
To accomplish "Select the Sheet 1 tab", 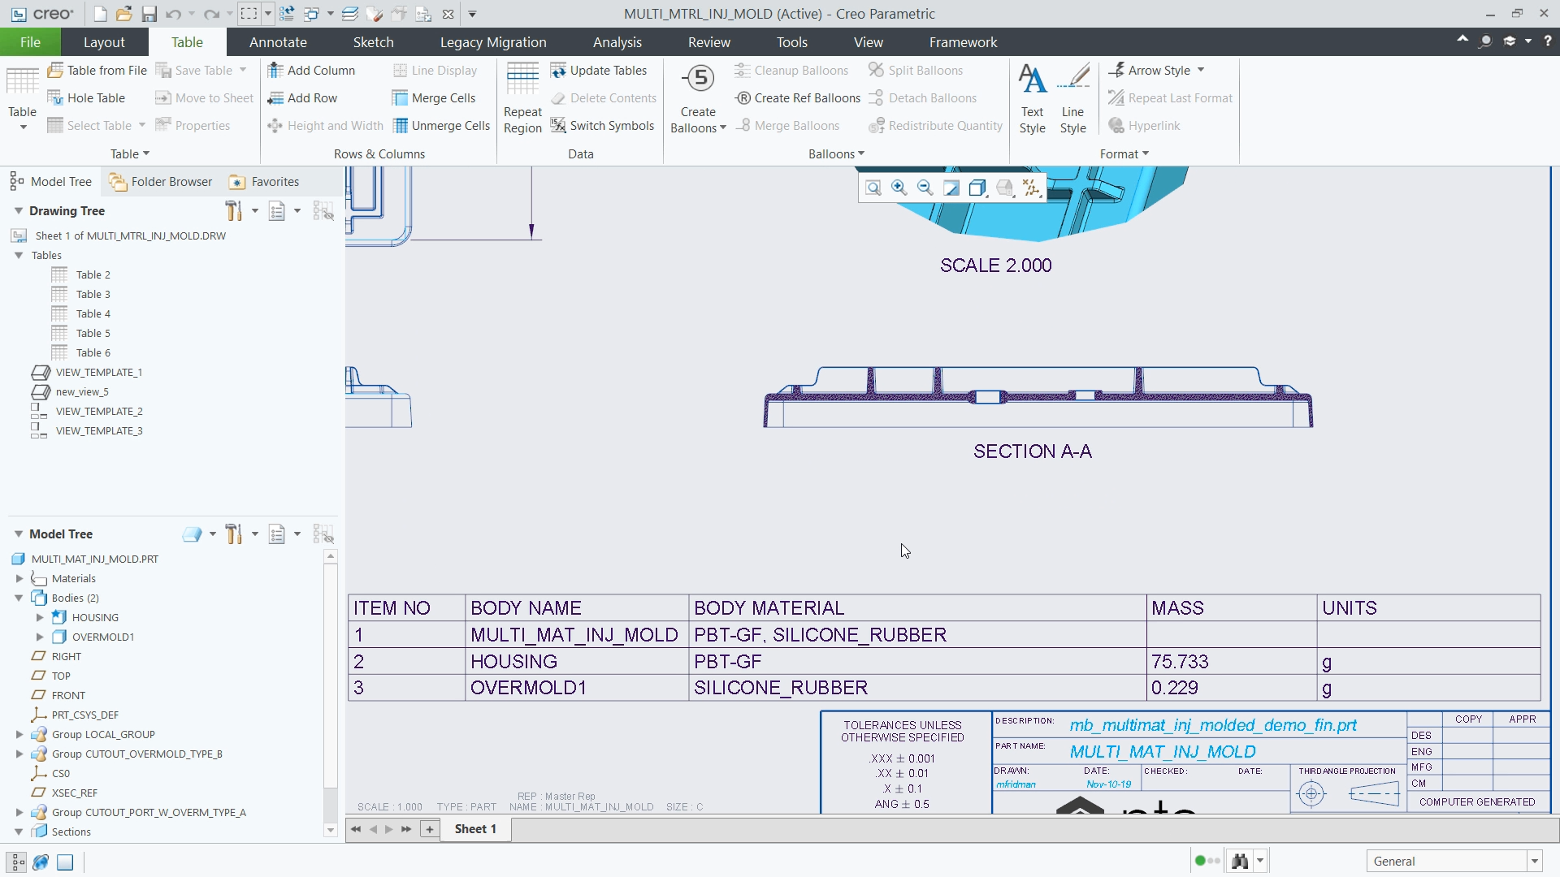I will (475, 829).
